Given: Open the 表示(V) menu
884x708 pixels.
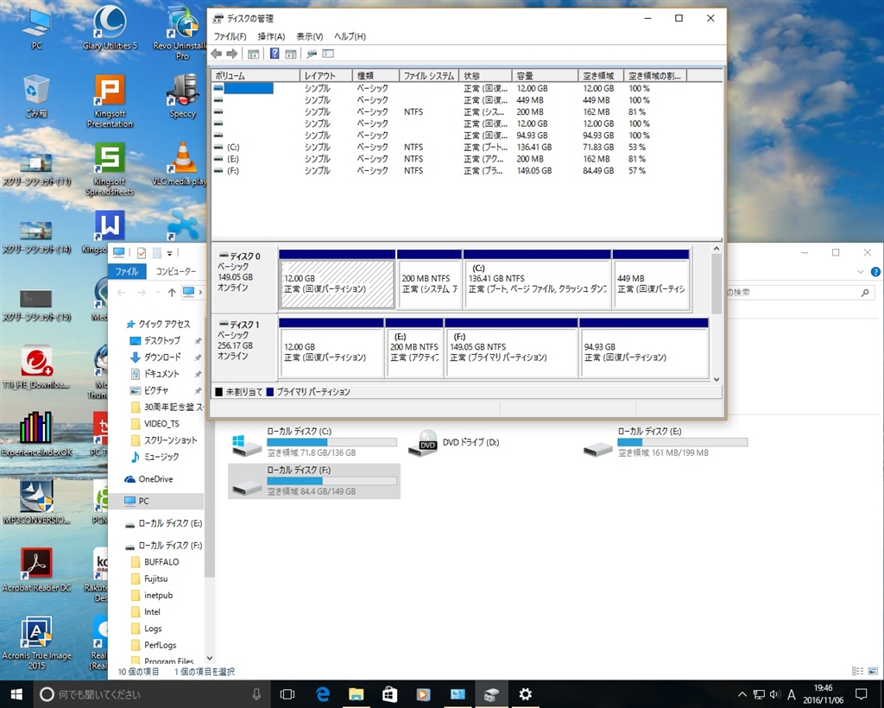Looking at the screenshot, I should (309, 36).
